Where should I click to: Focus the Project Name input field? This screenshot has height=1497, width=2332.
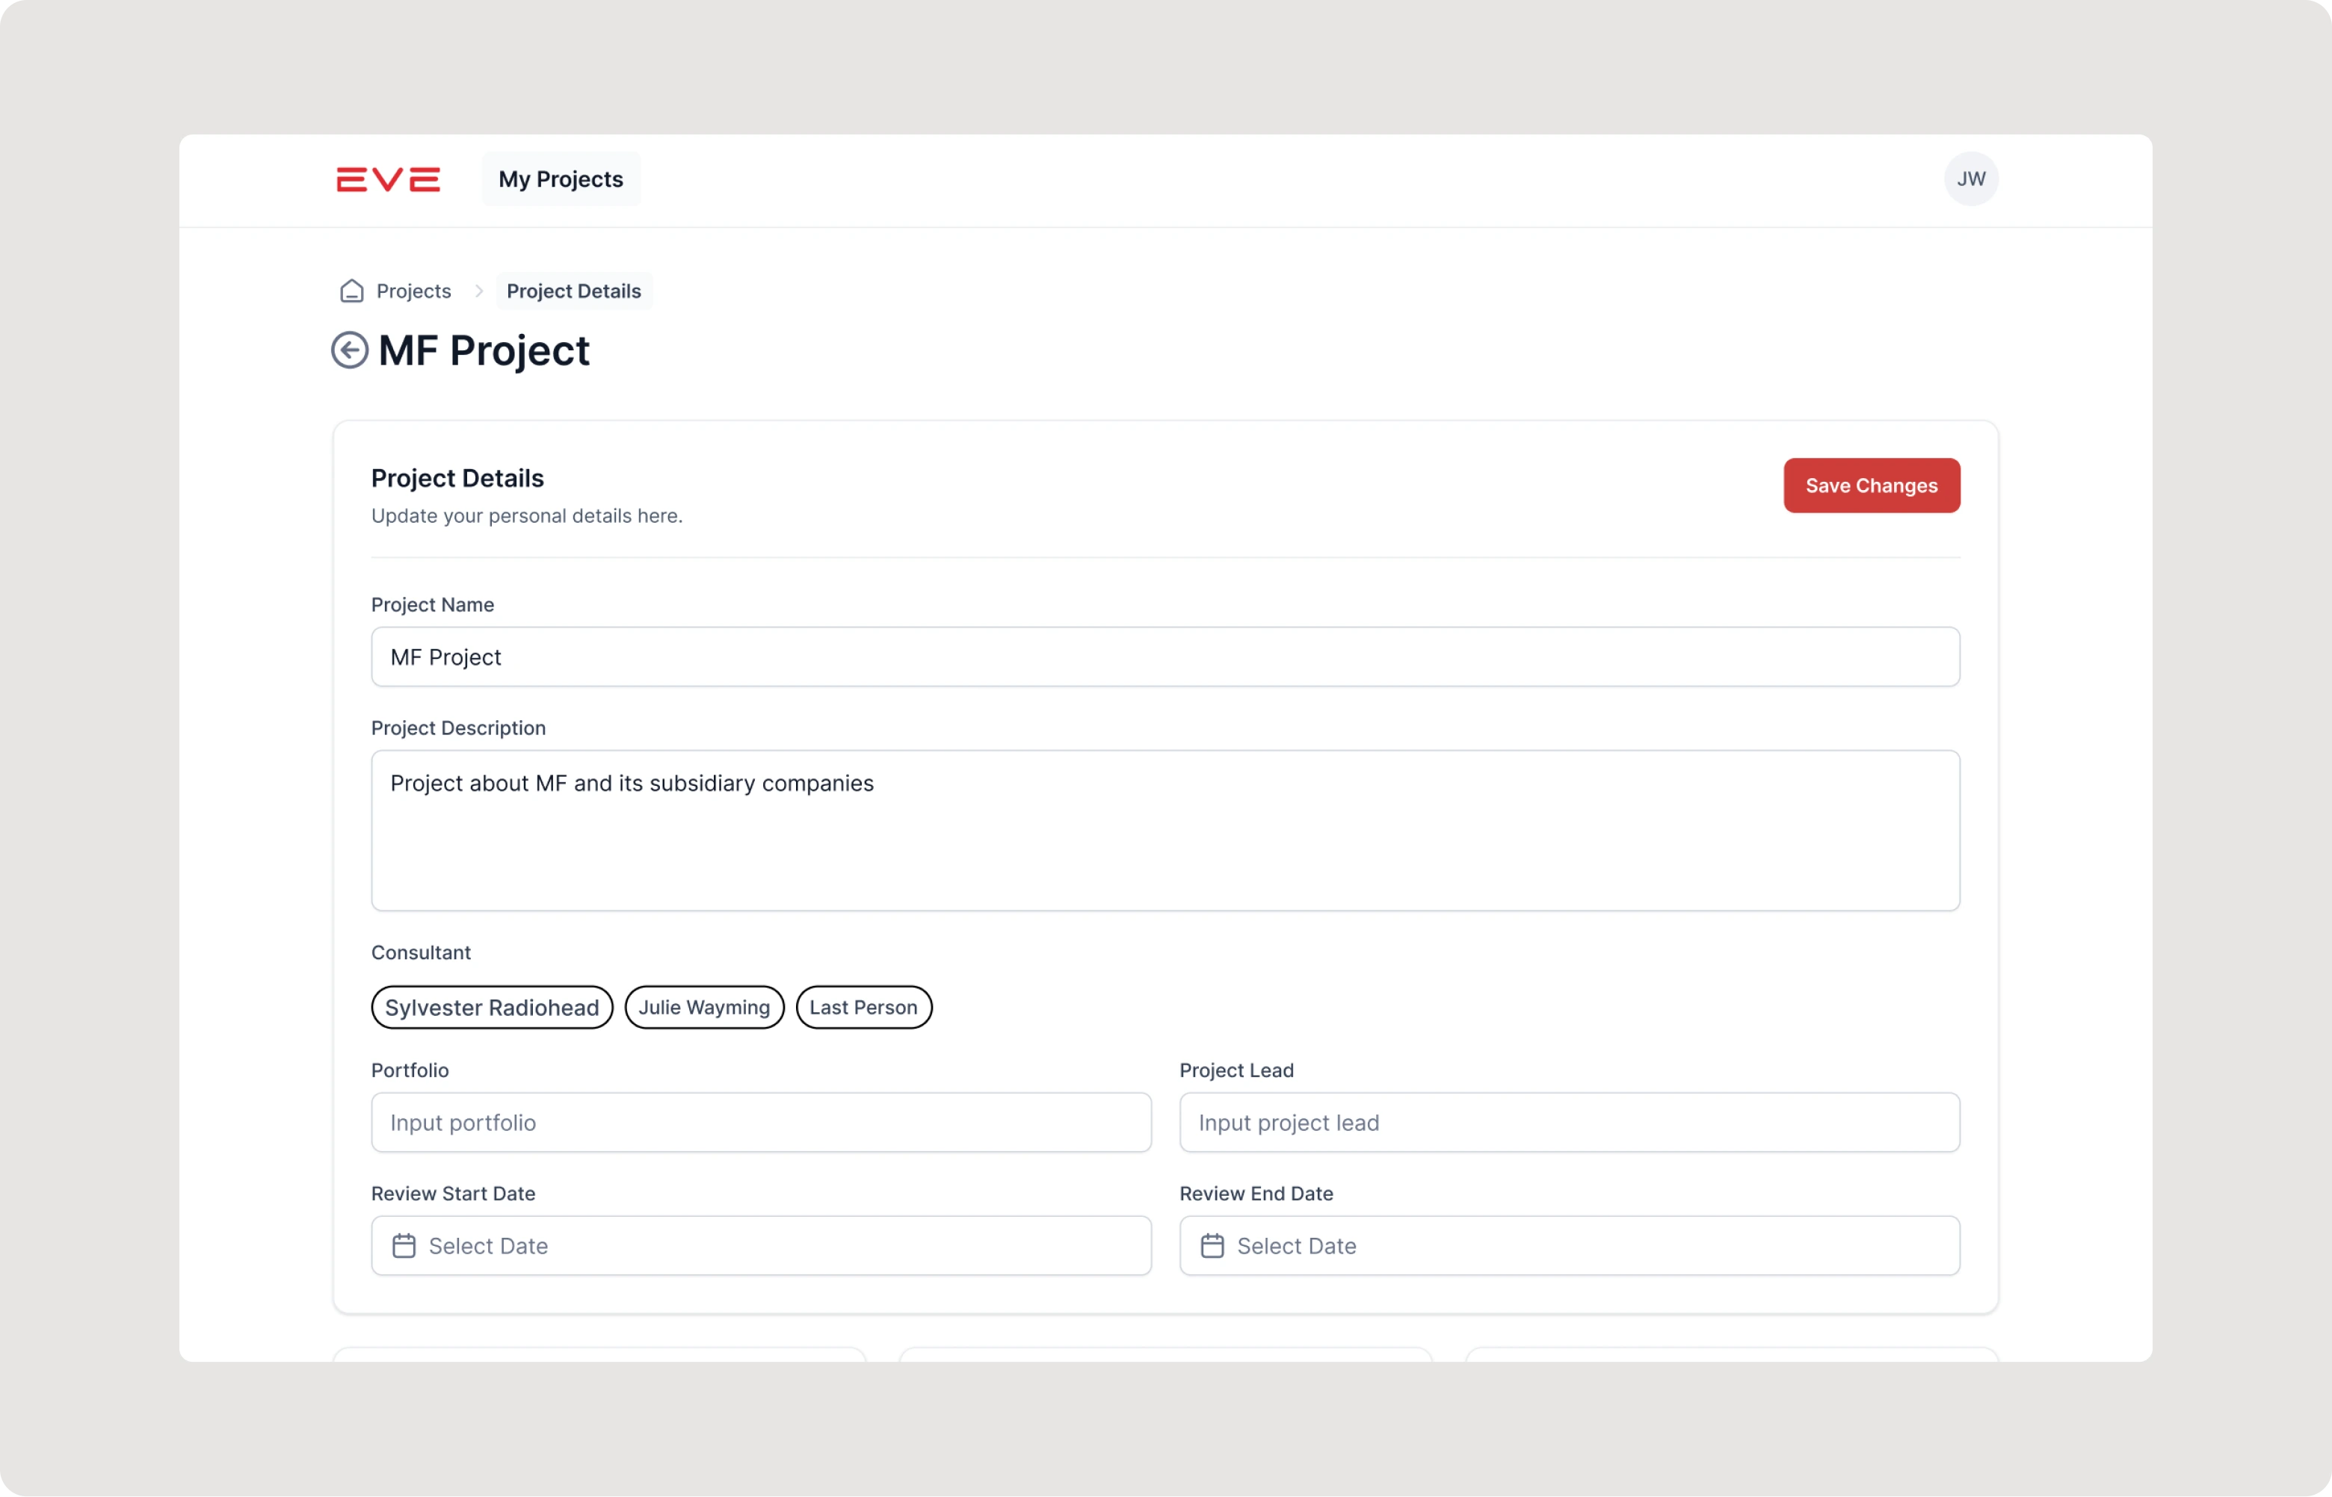coord(1165,657)
